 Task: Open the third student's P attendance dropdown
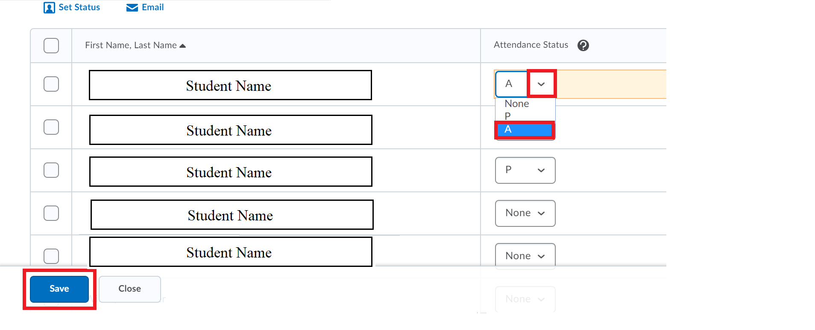(525, 170)
